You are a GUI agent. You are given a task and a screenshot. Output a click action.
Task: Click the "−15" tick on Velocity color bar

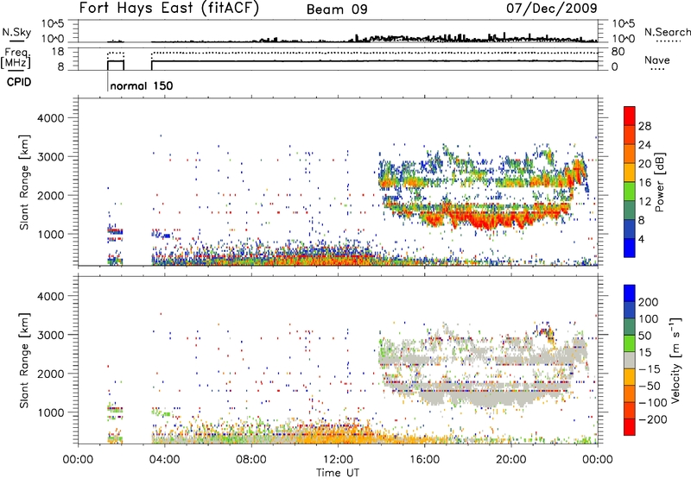pos(650,368)
